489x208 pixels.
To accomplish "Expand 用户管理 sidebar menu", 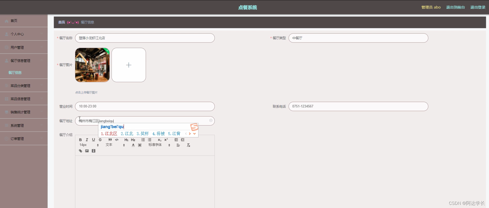I will click(24, 47).
